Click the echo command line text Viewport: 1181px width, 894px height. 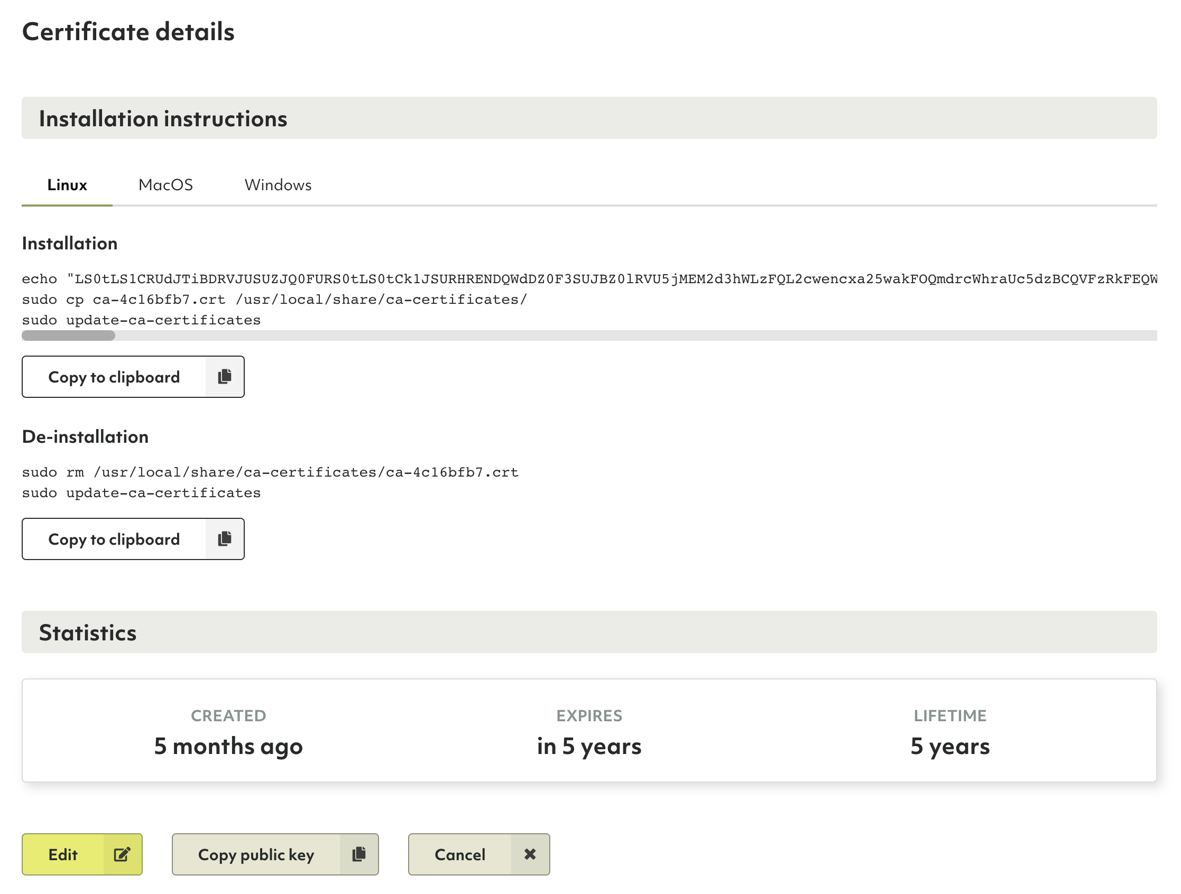[589, 279]
